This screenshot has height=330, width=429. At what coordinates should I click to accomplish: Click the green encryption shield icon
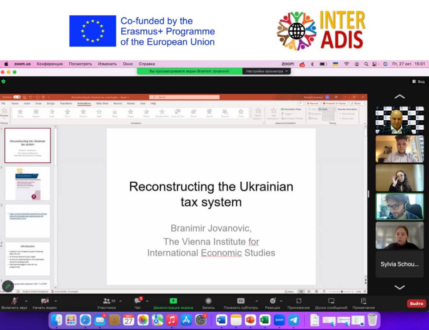[4, 81]
